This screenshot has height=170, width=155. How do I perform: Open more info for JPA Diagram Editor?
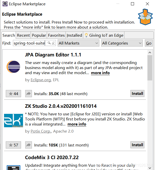tap(100, 73)
